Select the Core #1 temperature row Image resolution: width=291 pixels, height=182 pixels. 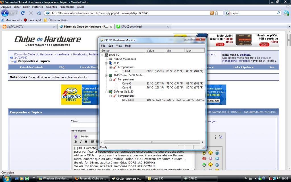click(152, 88)
